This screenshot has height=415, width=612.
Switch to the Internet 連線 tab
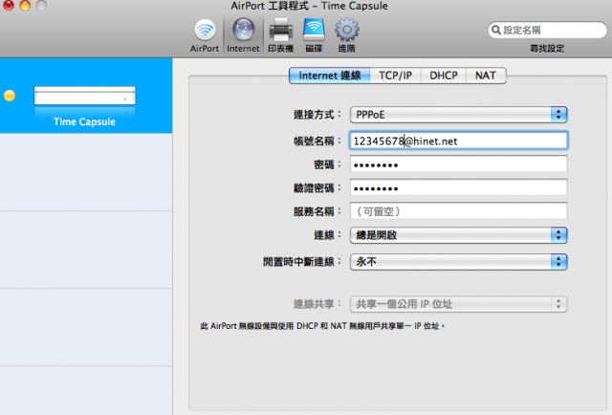pyautogui.click(x=329, y=76)
